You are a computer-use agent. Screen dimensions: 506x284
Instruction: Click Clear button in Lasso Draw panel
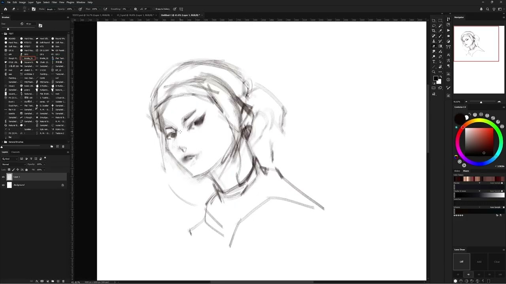coord(497,262)
